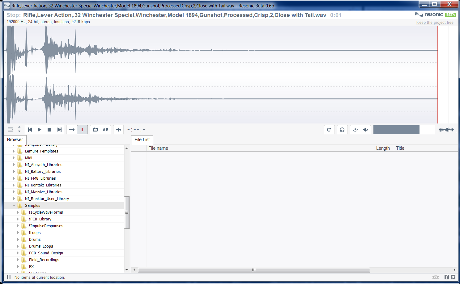Click the headphones icon
Image resolution: width=460 pixels, height=284 pixels.
342,130
